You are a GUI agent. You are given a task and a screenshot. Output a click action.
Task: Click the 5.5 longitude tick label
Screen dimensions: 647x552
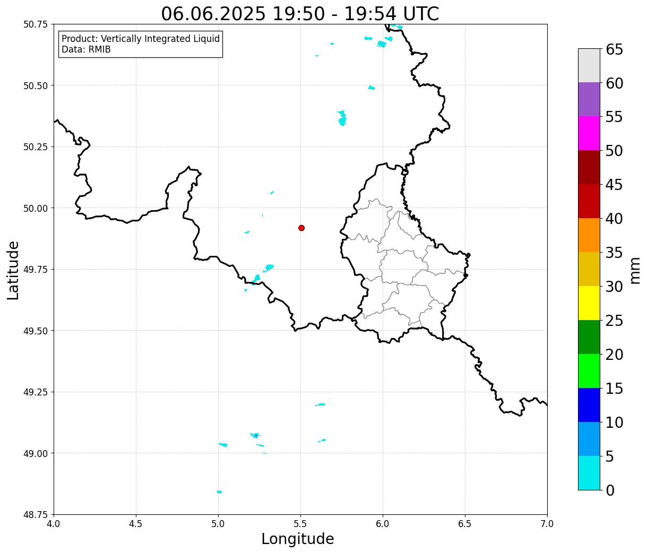click(x=300, y=523)
